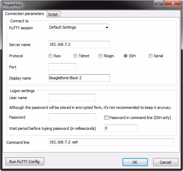Click the wait period milliseconds field
The image size is (183, 171).
pyautogui.click(x=121, y=128)
